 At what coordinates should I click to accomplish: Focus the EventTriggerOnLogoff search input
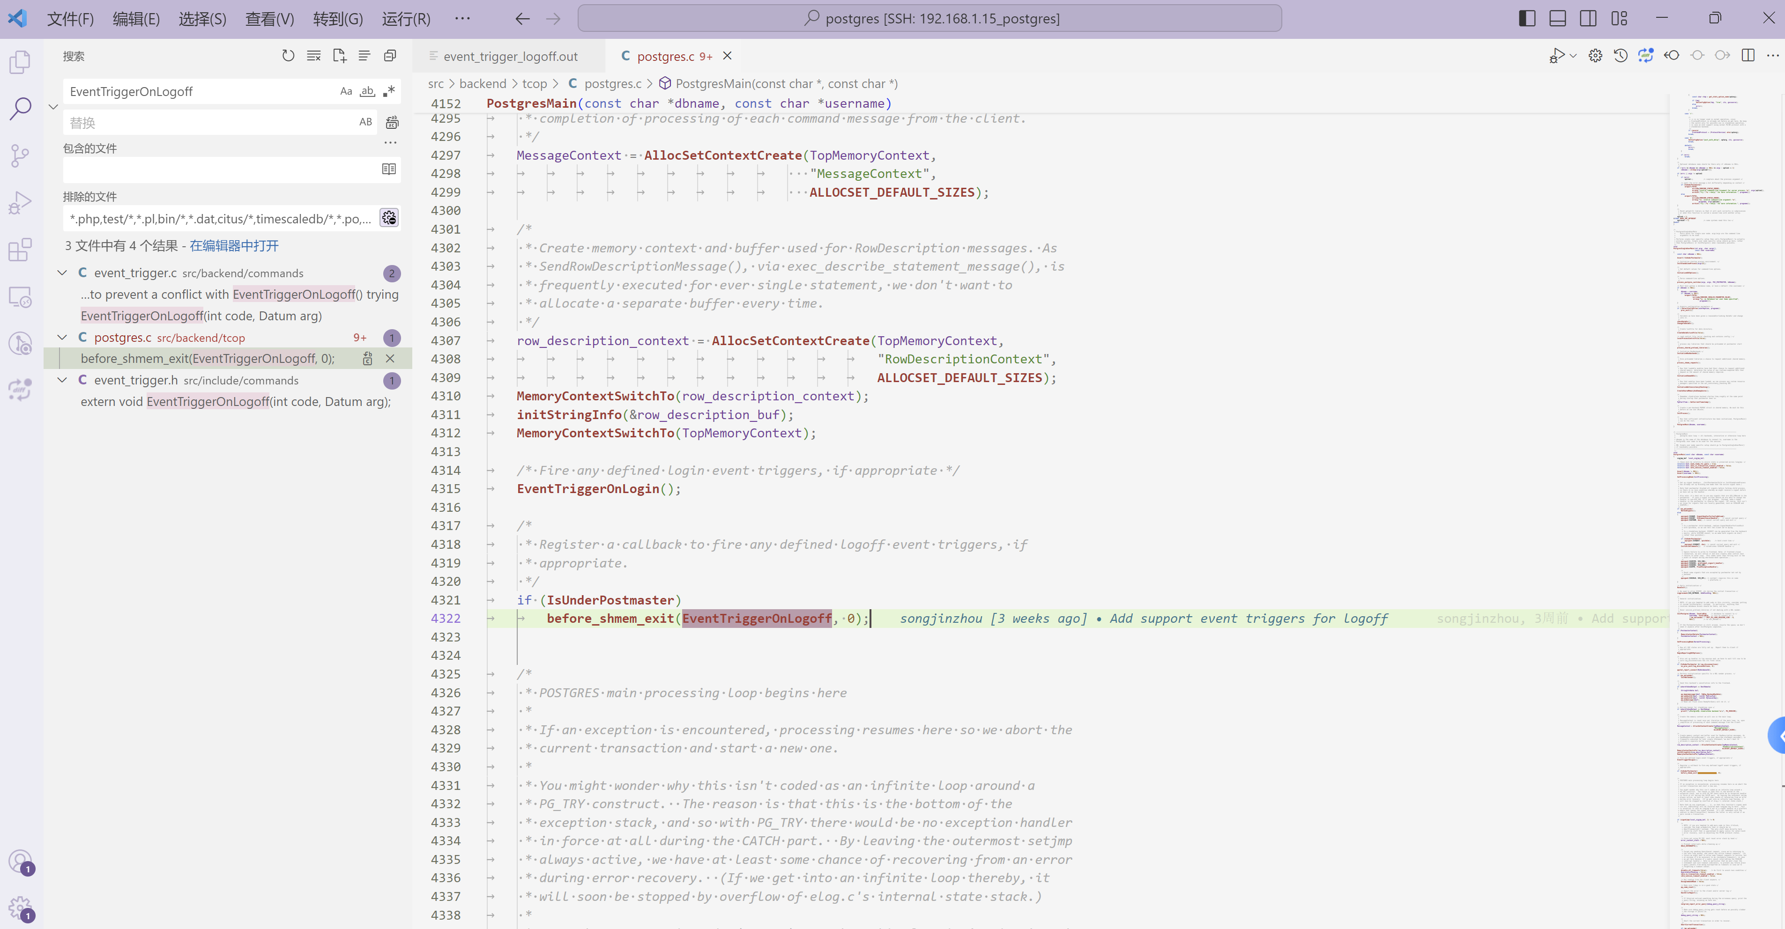click(x=201, y=91)
